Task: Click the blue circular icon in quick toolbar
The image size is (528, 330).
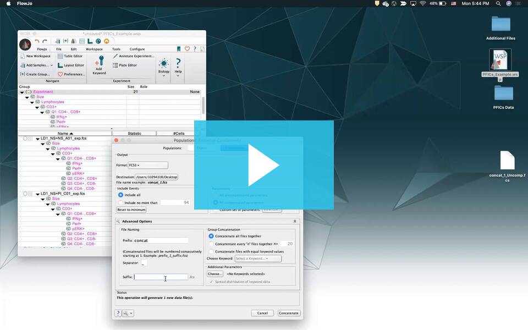Action: (x=98, y=41)
